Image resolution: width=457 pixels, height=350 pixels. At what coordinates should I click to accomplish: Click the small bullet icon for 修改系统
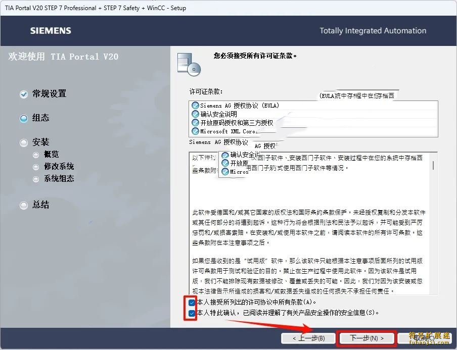tap(36, 167)
